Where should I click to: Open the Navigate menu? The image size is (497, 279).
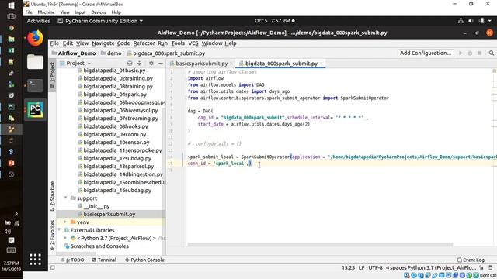point(103,43)
